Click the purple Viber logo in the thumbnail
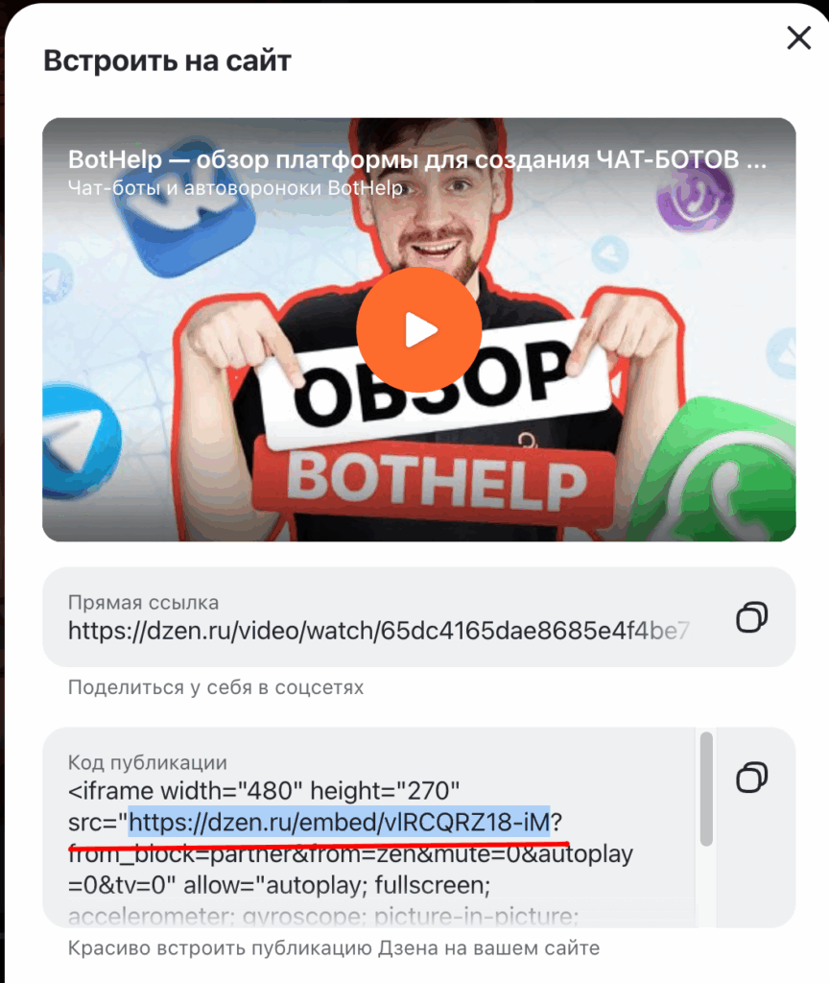The height and width of the screenshot is (983, 829). [x=695, y=196]
